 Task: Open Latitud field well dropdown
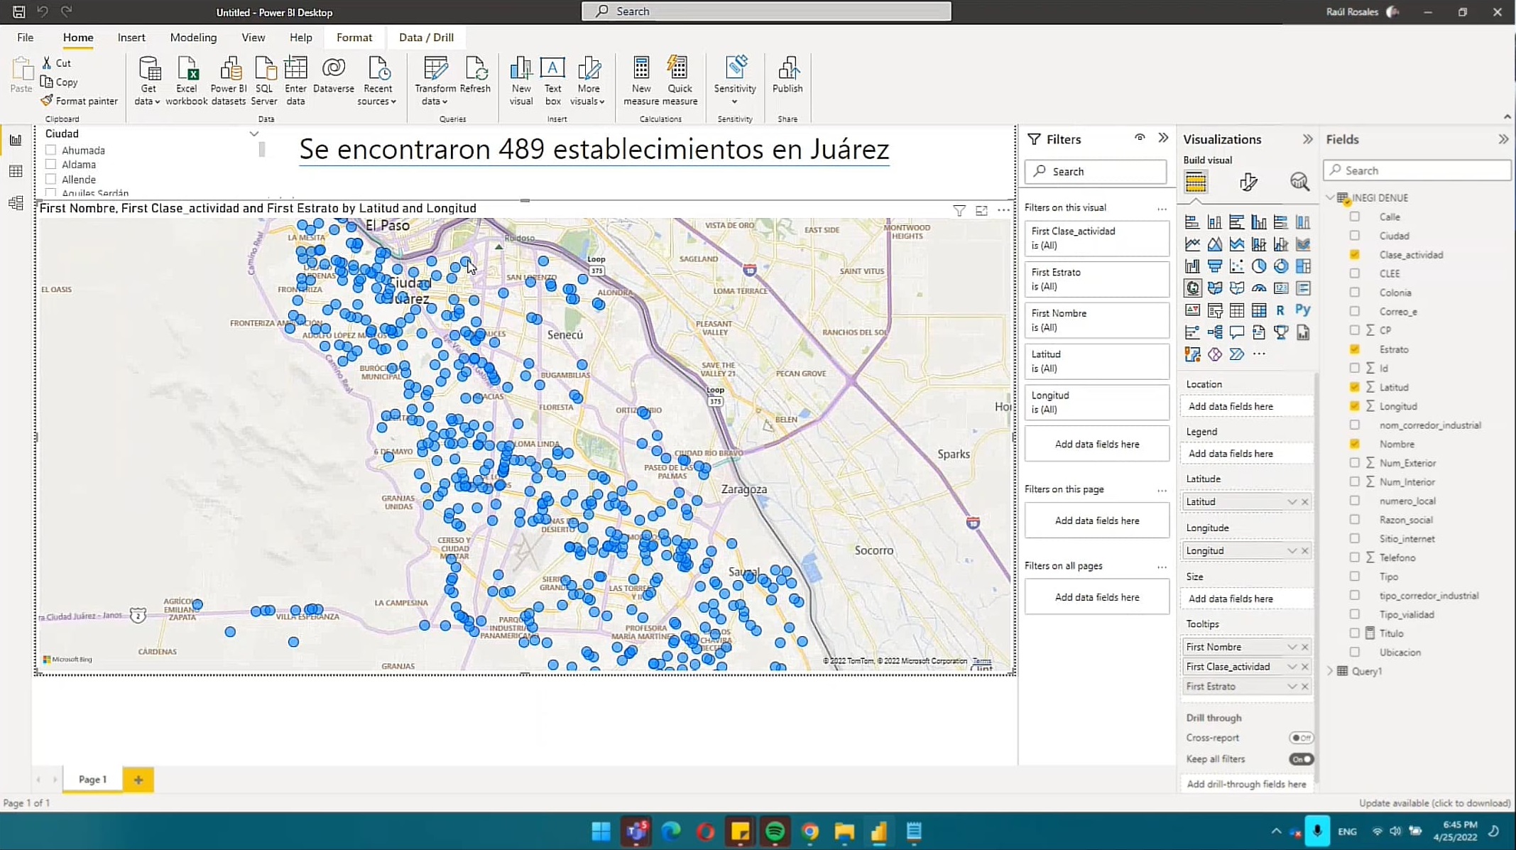click(x=1292, y=502)
